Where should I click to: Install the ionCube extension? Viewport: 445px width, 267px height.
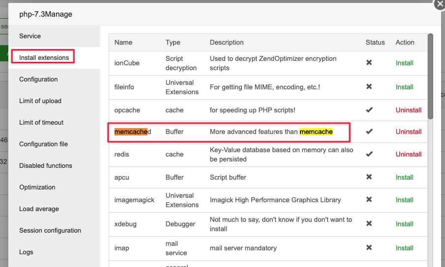tap(404, 63)
